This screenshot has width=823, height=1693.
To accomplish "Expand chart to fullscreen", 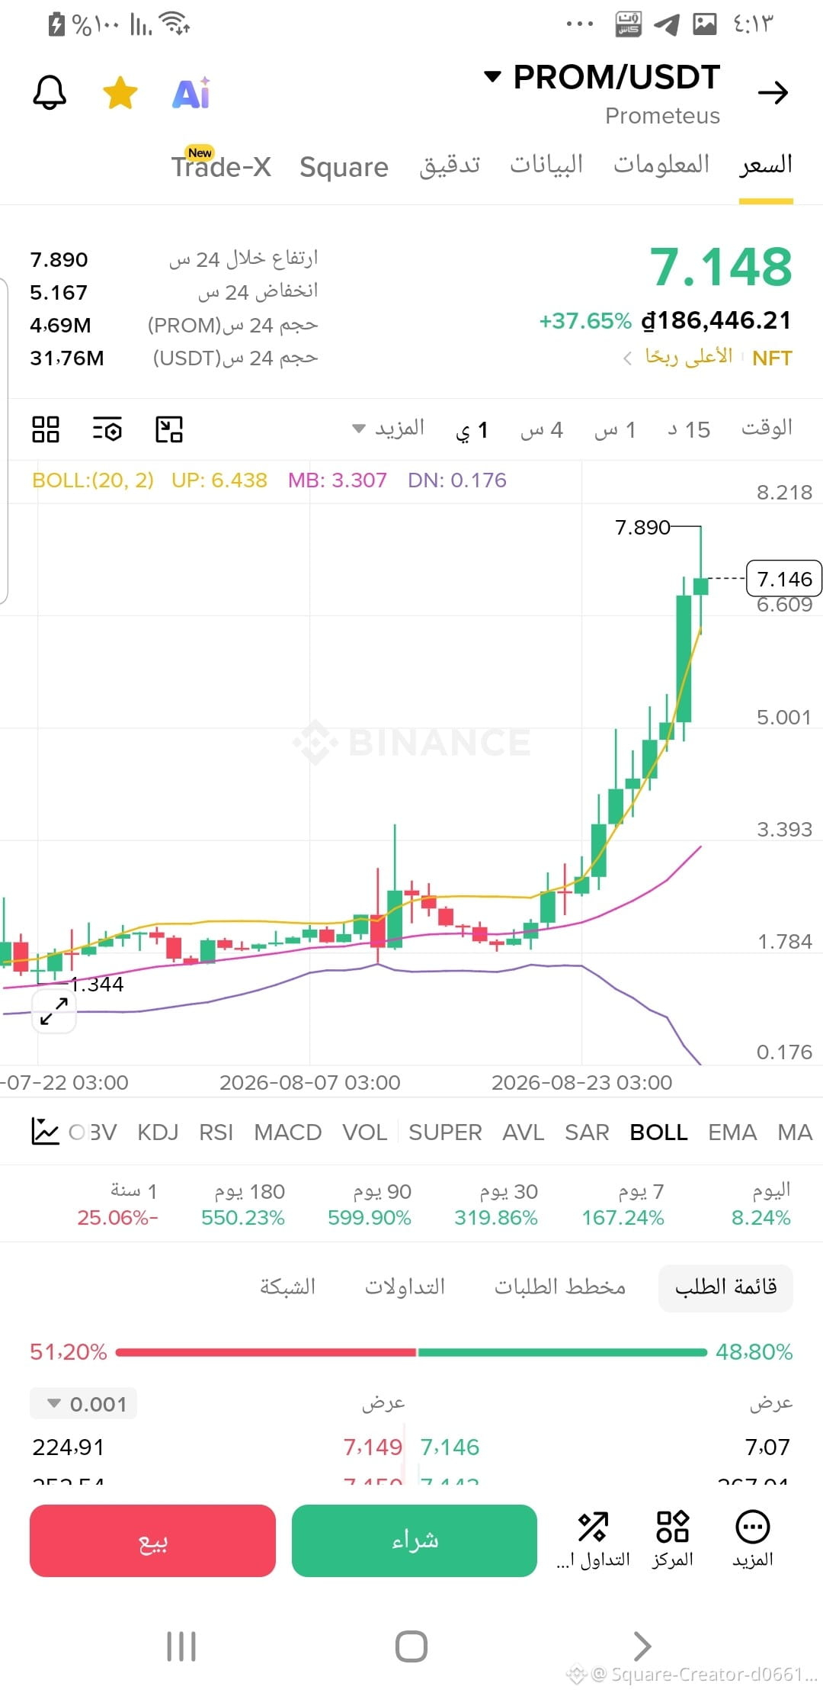I will pos(54,1011).
